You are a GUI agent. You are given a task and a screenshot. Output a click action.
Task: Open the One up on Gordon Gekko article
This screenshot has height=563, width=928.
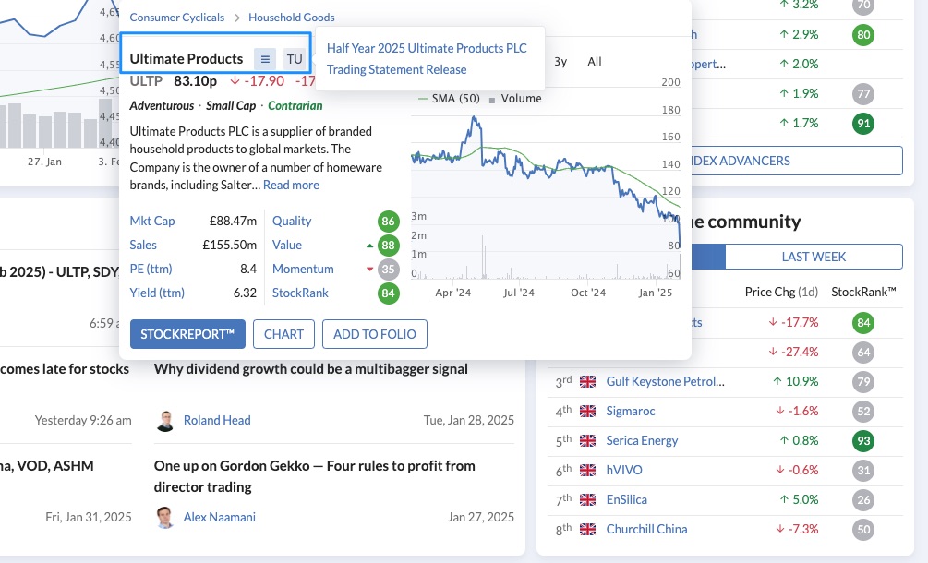314,476
